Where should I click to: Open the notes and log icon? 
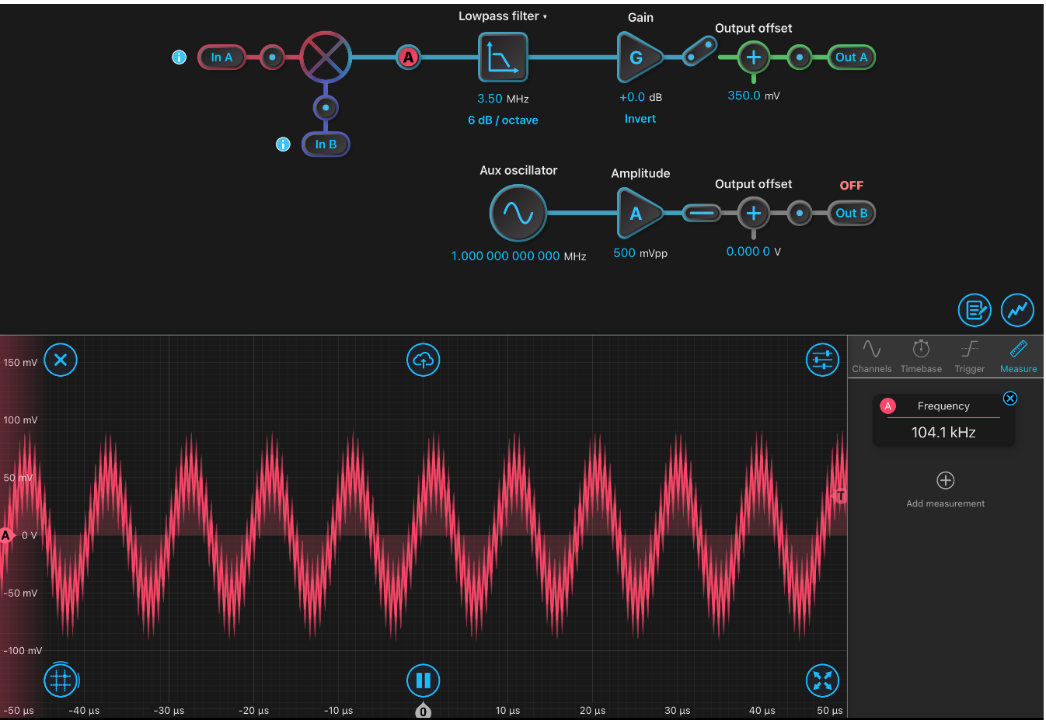click(x=975, y=311)
